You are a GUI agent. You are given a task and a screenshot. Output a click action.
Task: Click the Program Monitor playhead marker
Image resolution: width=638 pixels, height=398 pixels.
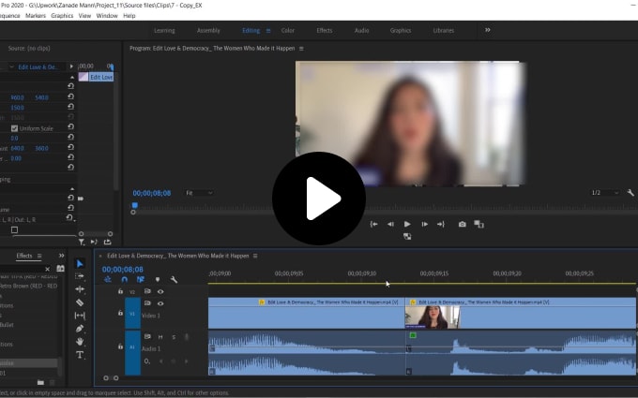tap(135, 205)
